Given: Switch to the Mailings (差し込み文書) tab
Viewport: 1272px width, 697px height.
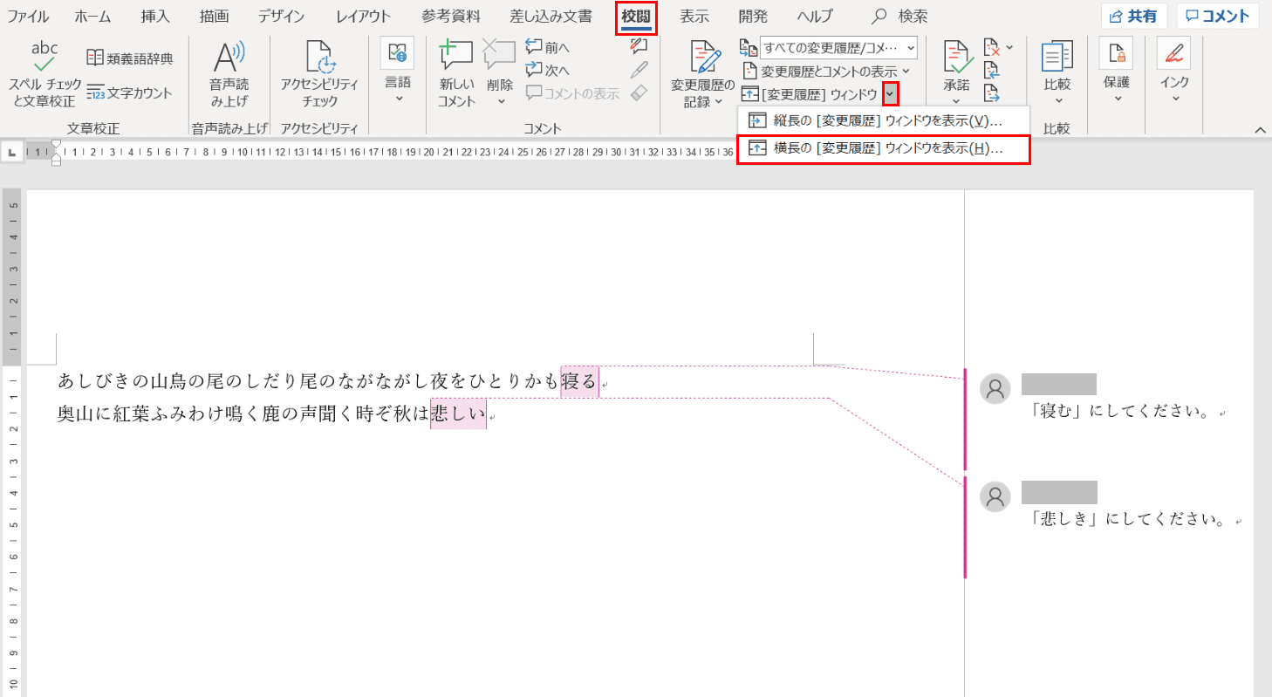Looking at the screenshot, I should pyautogui.click(x=551, y=16).
